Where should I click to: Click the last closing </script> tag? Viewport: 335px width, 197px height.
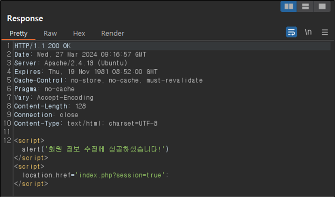click(x=31, y=184)
